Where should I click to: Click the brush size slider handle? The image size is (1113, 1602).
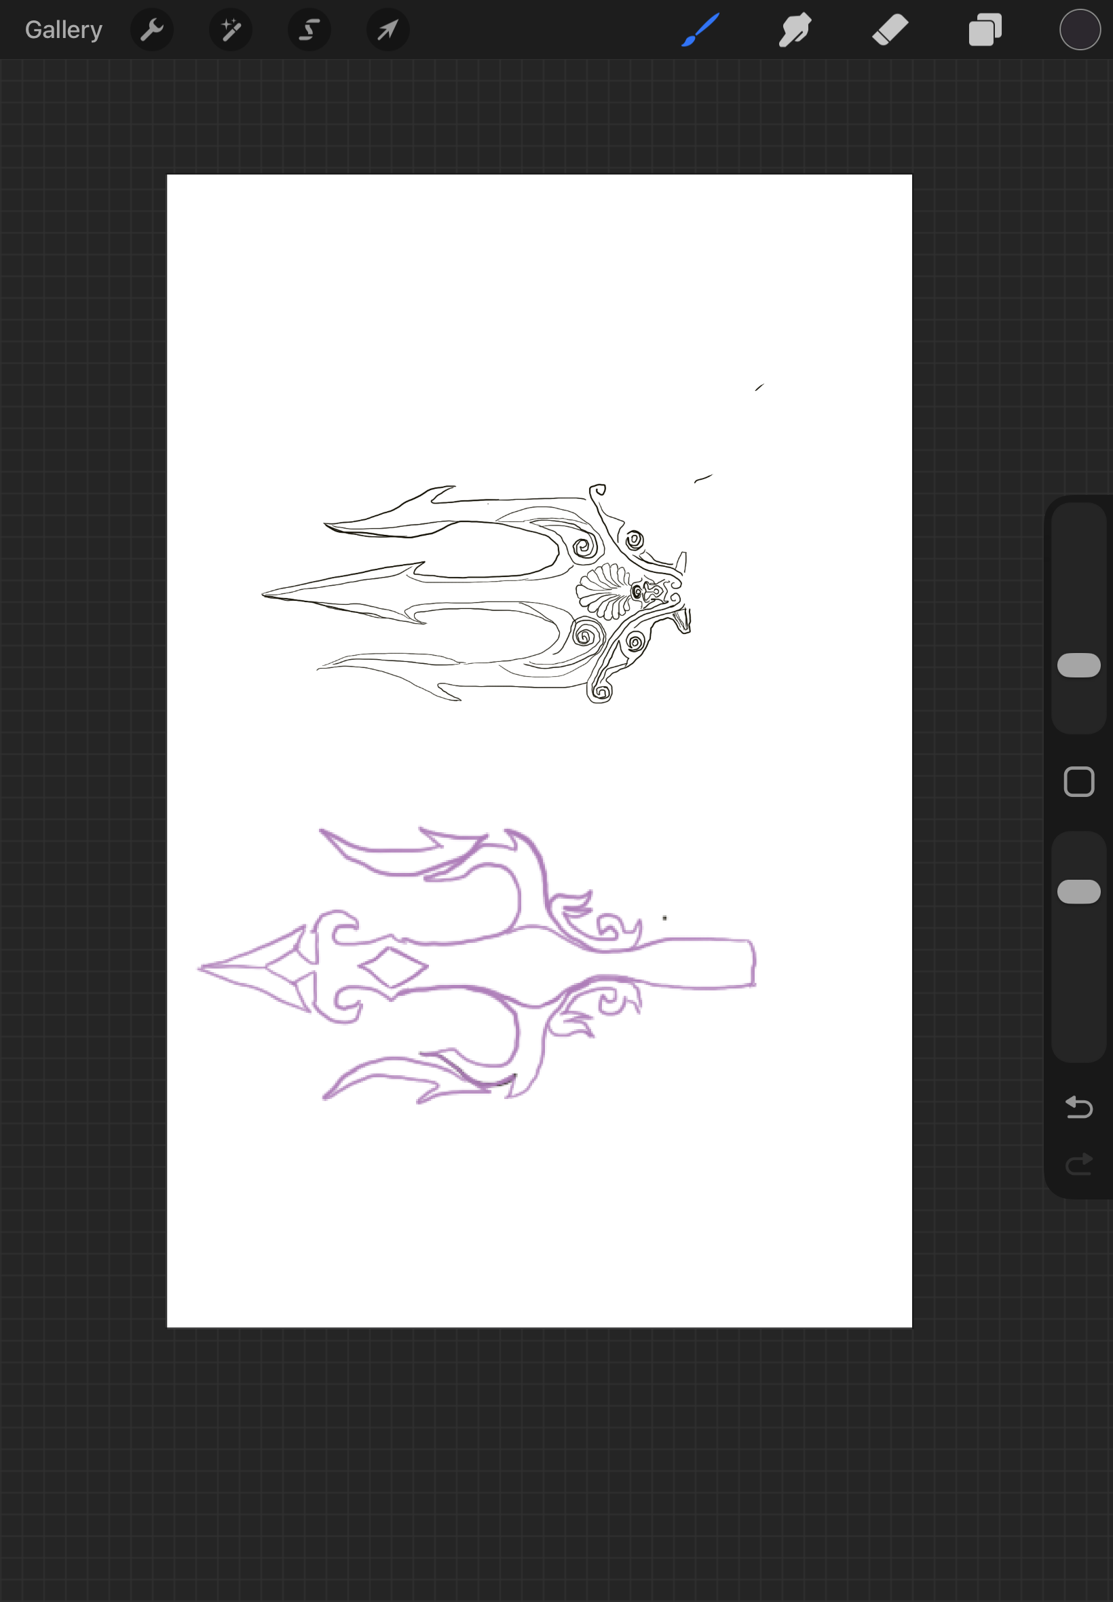coord(1078,665)
